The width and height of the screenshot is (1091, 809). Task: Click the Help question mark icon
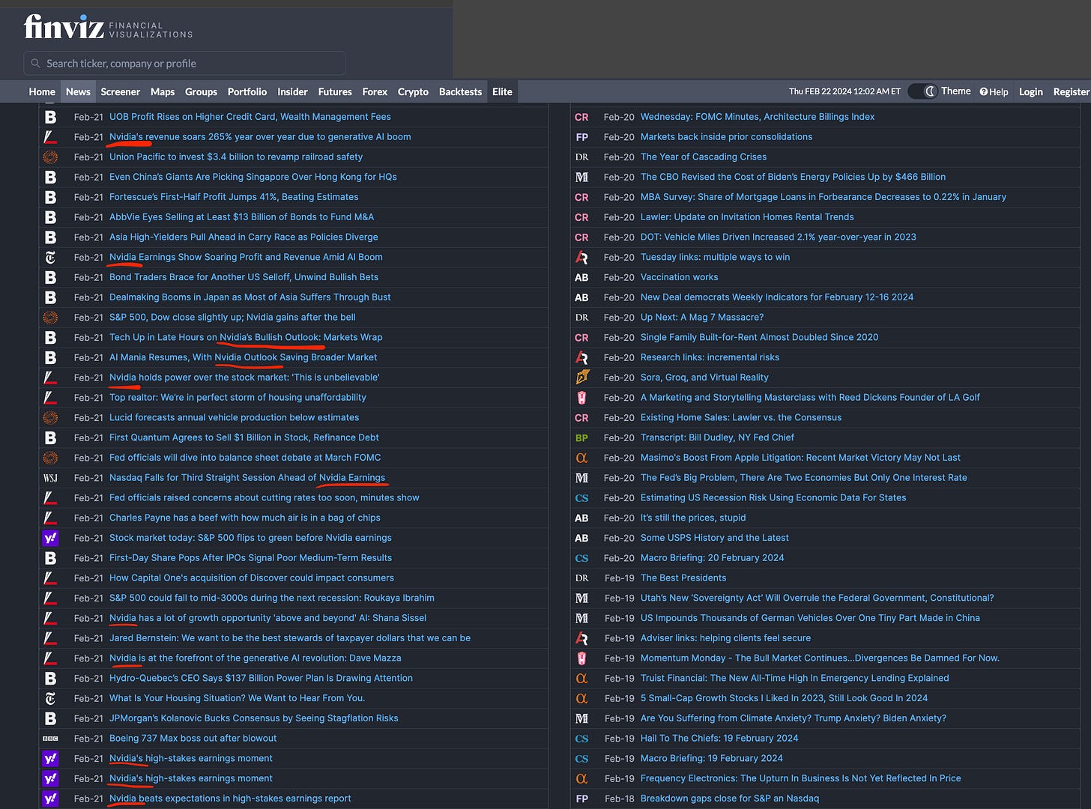[984, 92]
